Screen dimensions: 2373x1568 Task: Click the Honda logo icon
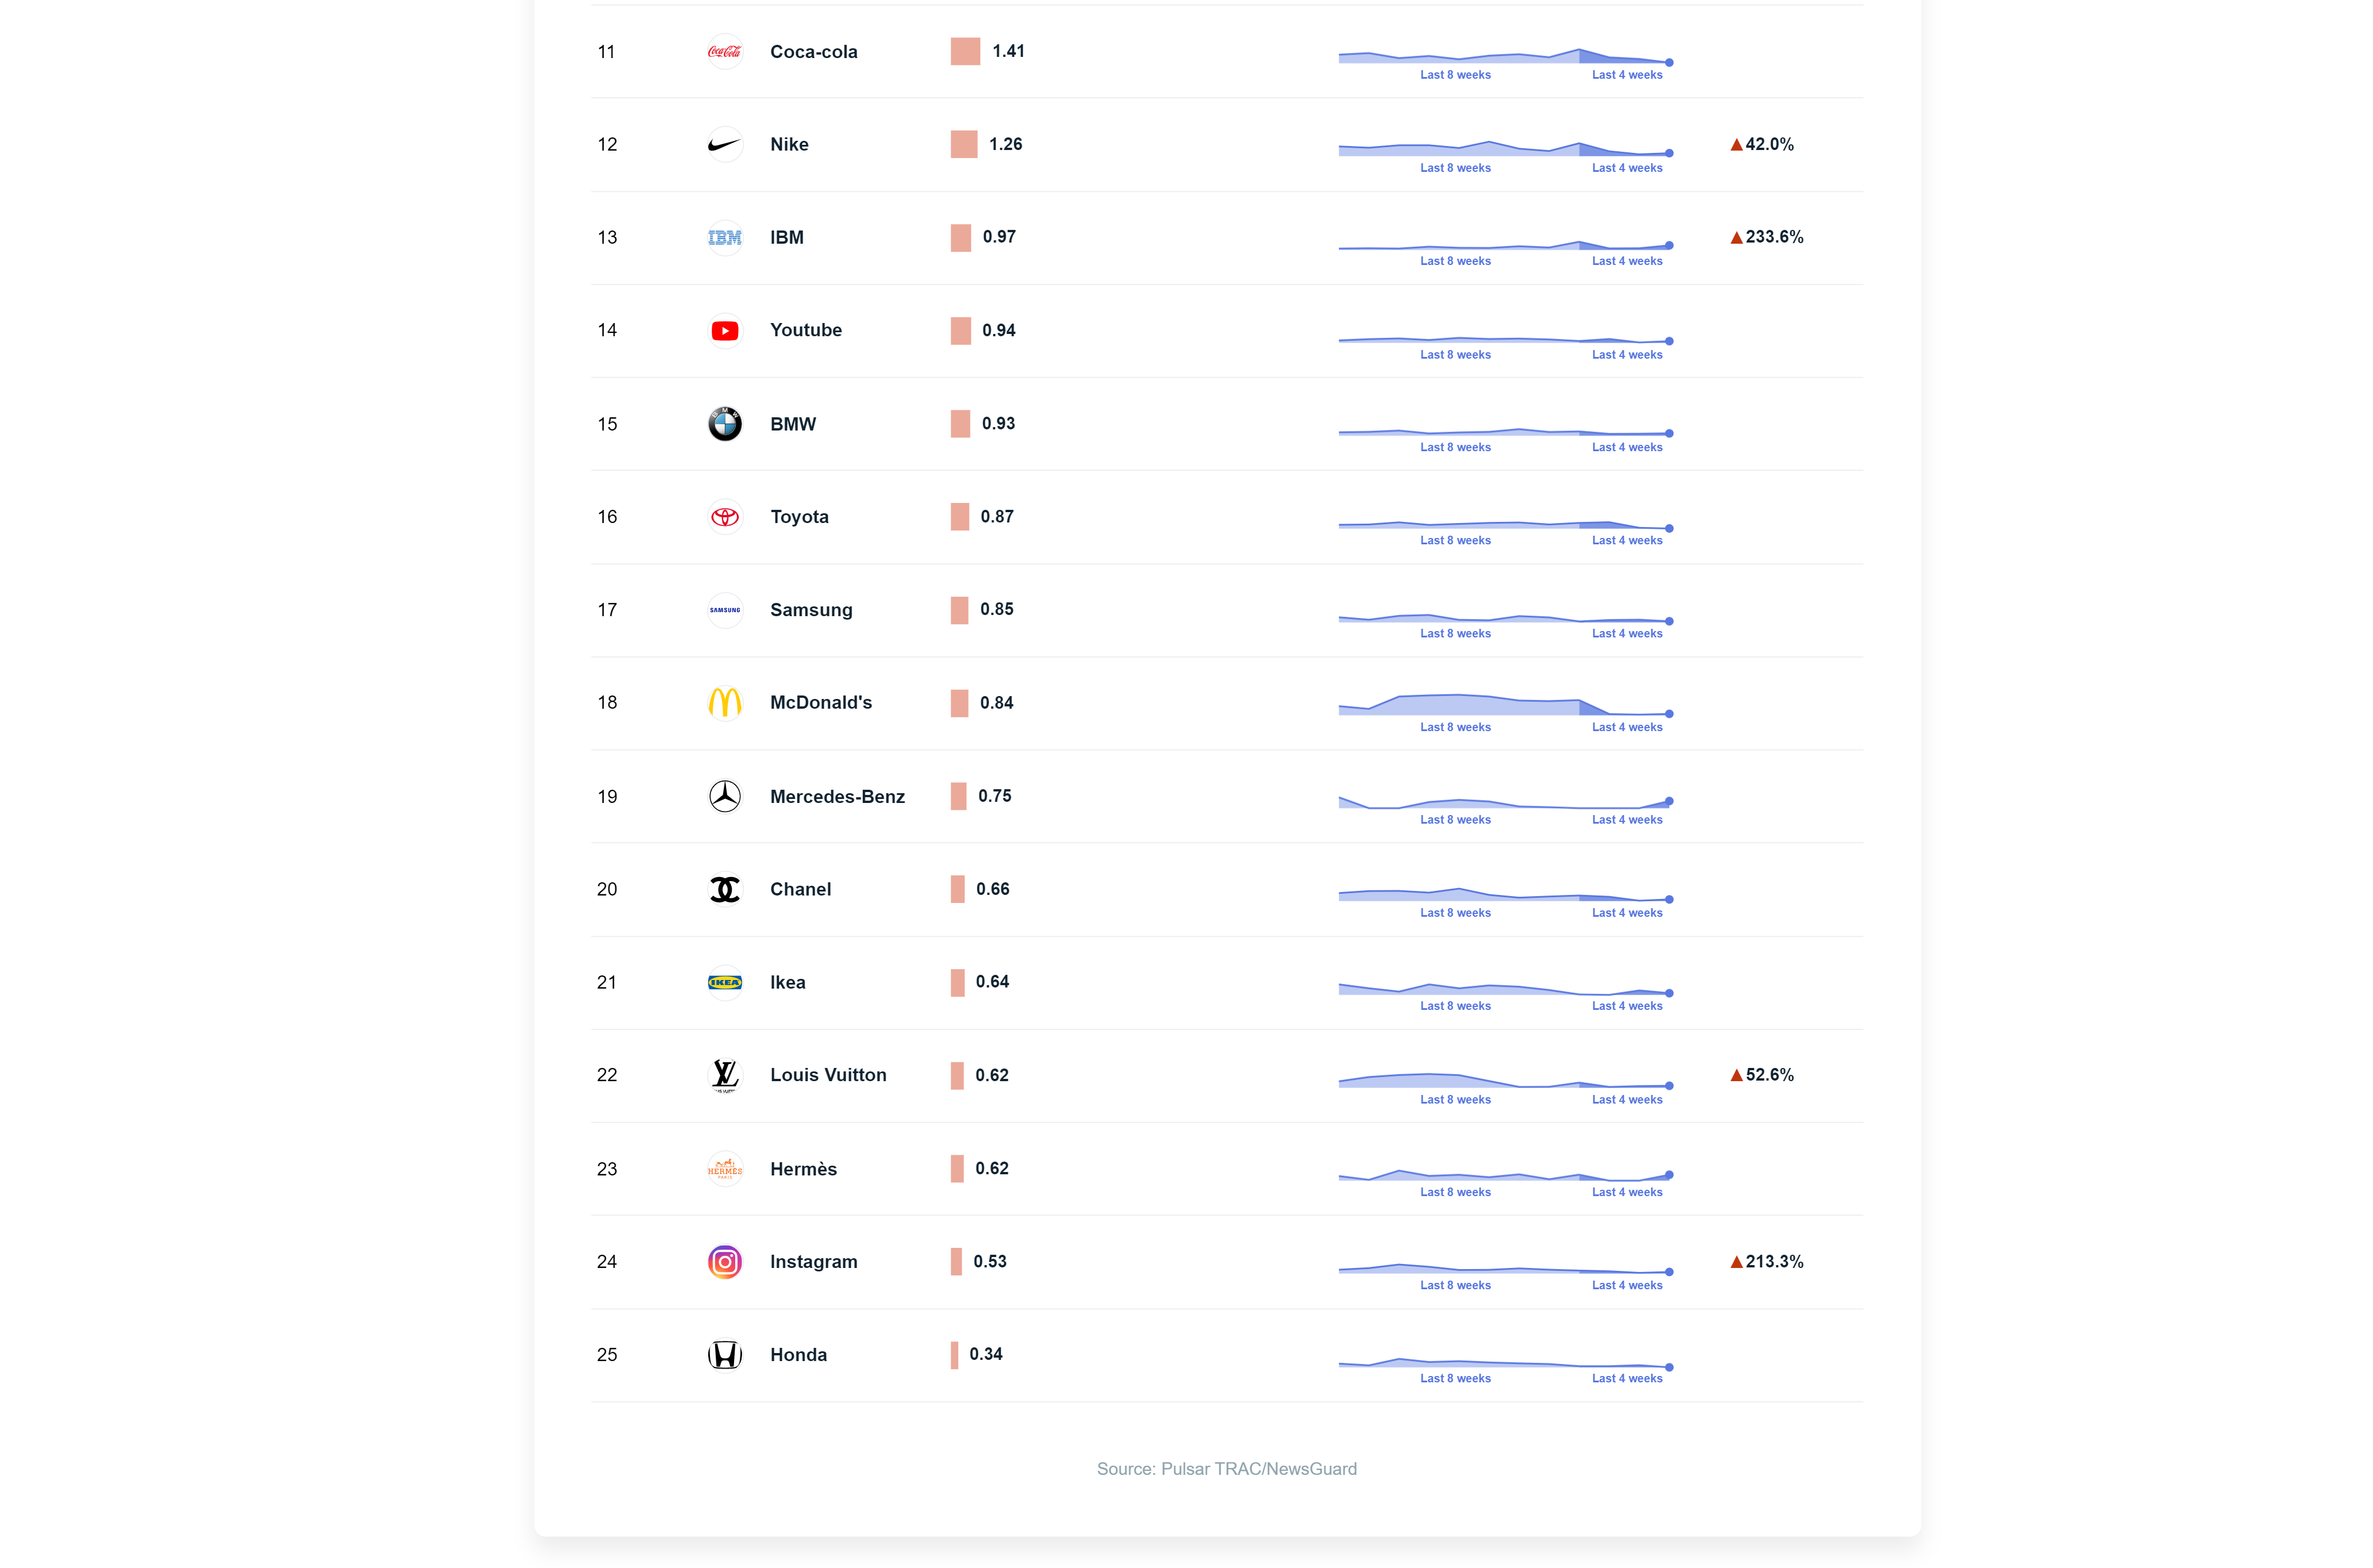coord(724,1355)
